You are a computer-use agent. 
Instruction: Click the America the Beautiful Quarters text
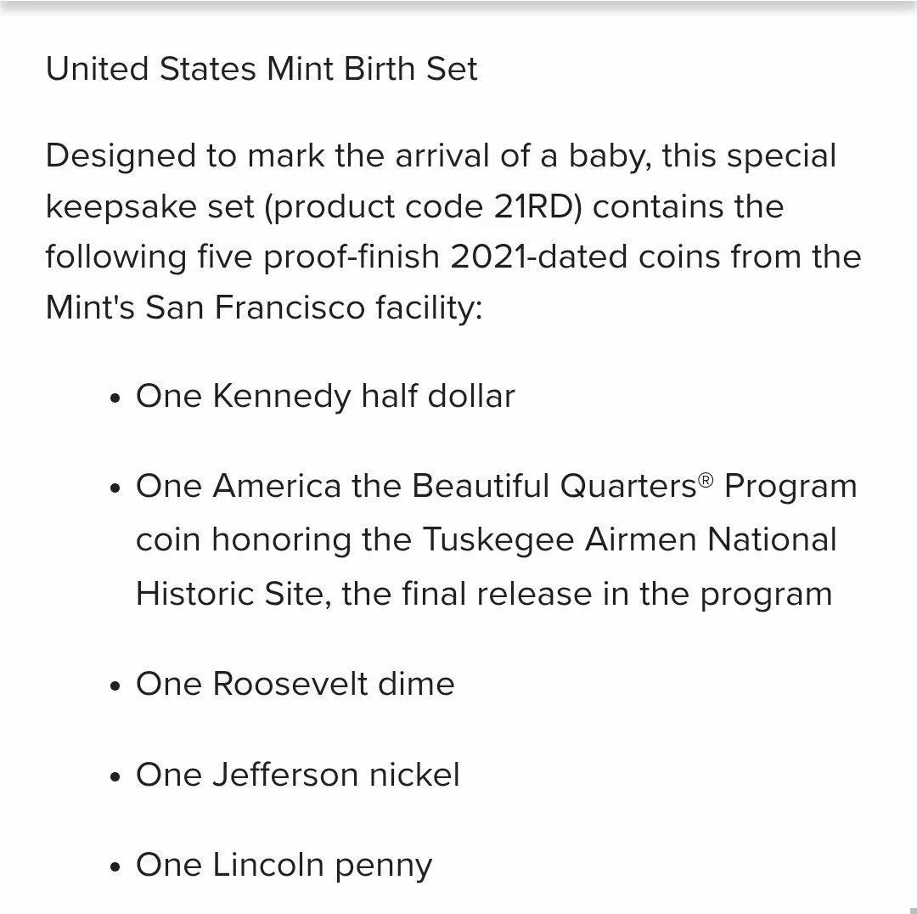[x=454, y=486]
